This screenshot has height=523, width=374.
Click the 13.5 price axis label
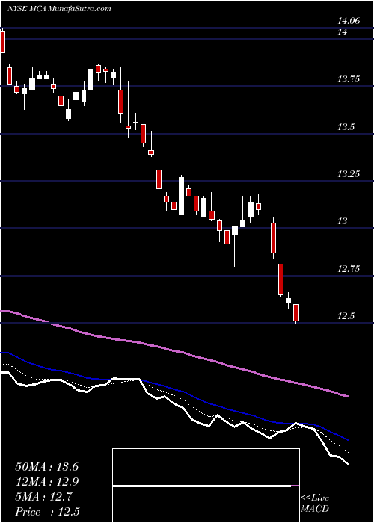346,127
